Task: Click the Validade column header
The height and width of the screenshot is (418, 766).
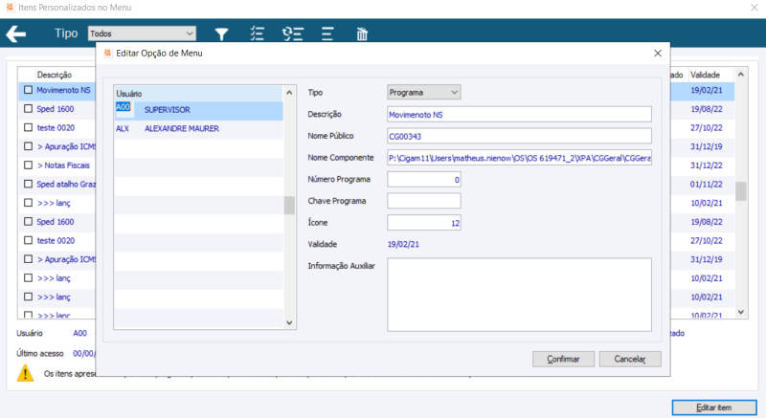Action: tap(705, 75)
